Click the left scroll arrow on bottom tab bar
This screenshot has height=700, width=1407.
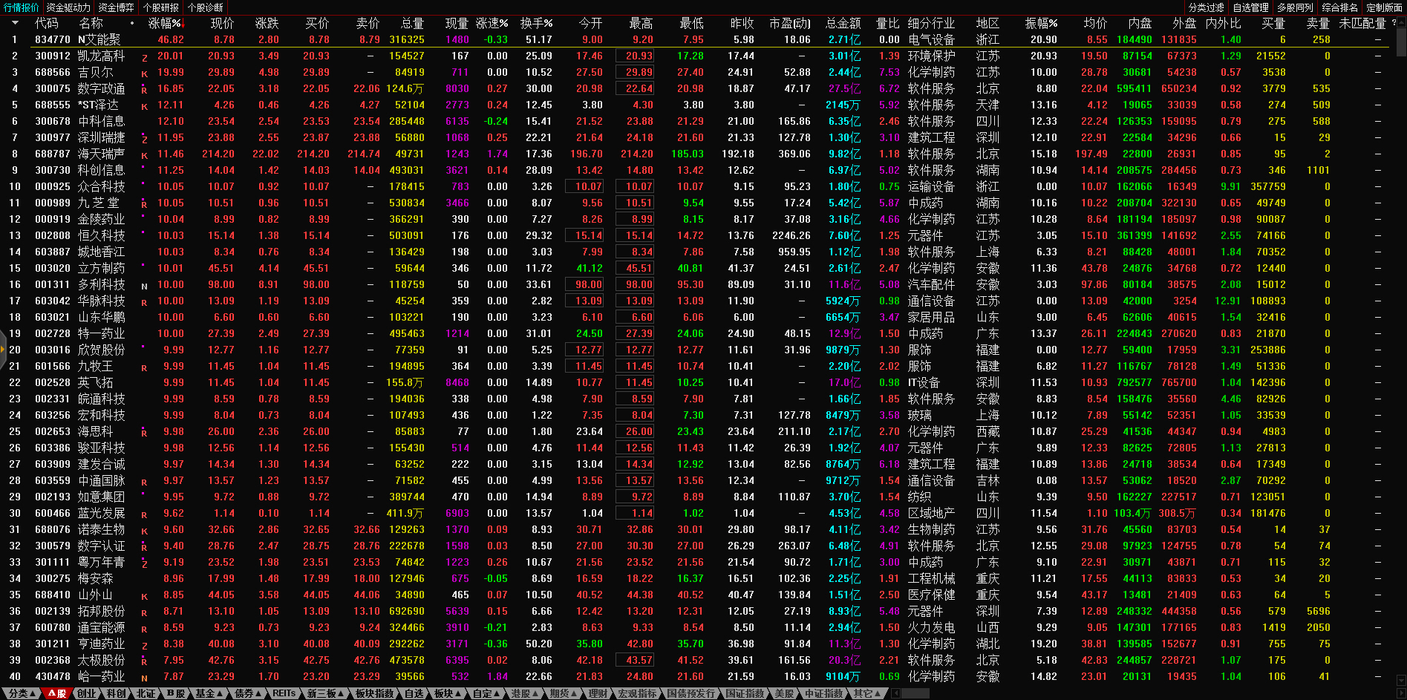tap(896, 693)
